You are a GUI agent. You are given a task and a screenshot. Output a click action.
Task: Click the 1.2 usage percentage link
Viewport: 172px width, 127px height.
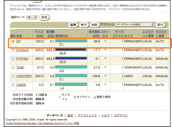62,88
